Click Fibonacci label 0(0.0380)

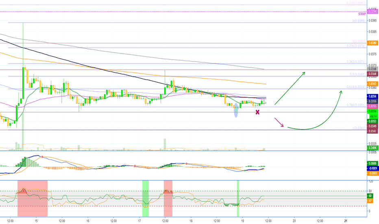tap(359, 42)
